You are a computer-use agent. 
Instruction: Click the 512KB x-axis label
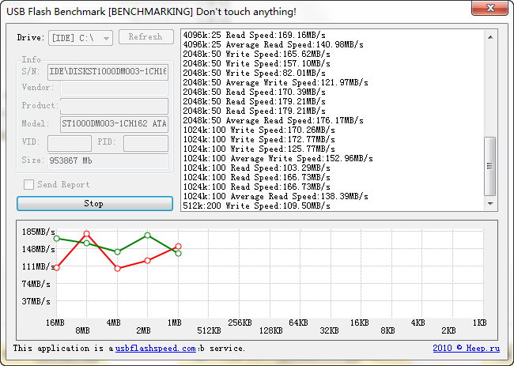pos(209,331)
